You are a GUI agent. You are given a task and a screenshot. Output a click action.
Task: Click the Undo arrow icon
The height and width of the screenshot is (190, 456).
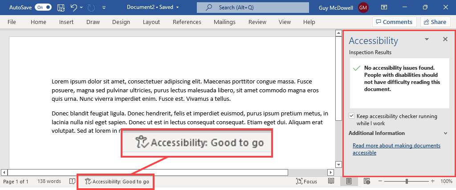(74, 8)
